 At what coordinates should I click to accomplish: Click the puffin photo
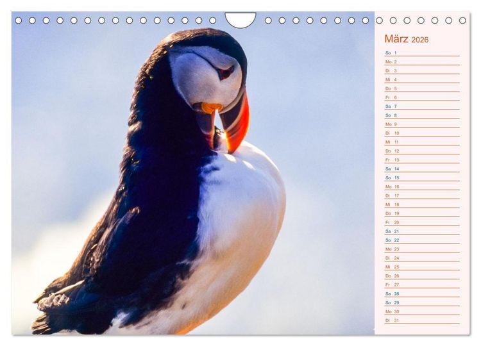[x=193, y=173]
